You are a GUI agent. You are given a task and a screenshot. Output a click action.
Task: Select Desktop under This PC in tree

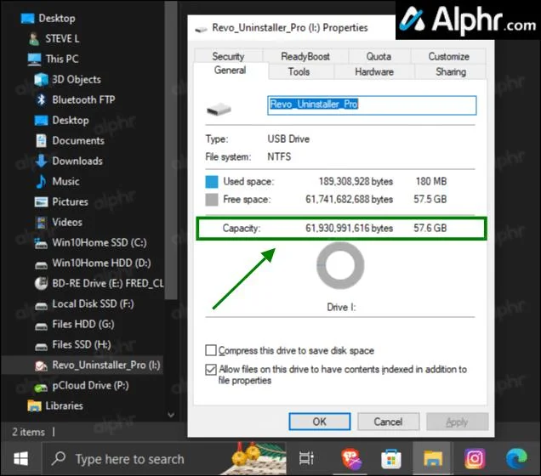[71, 121]
